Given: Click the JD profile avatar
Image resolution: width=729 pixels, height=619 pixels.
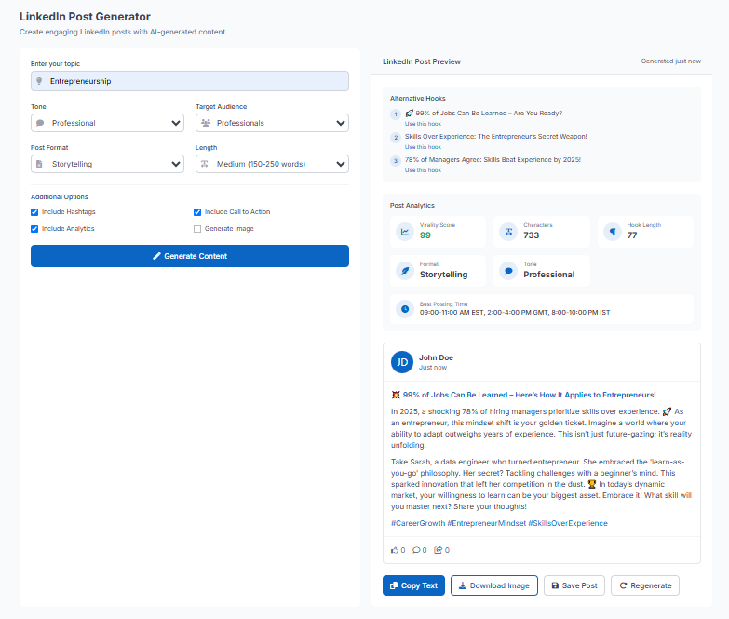Looking at the screenshot, I should pyautogui.click(x=401, y=362).
